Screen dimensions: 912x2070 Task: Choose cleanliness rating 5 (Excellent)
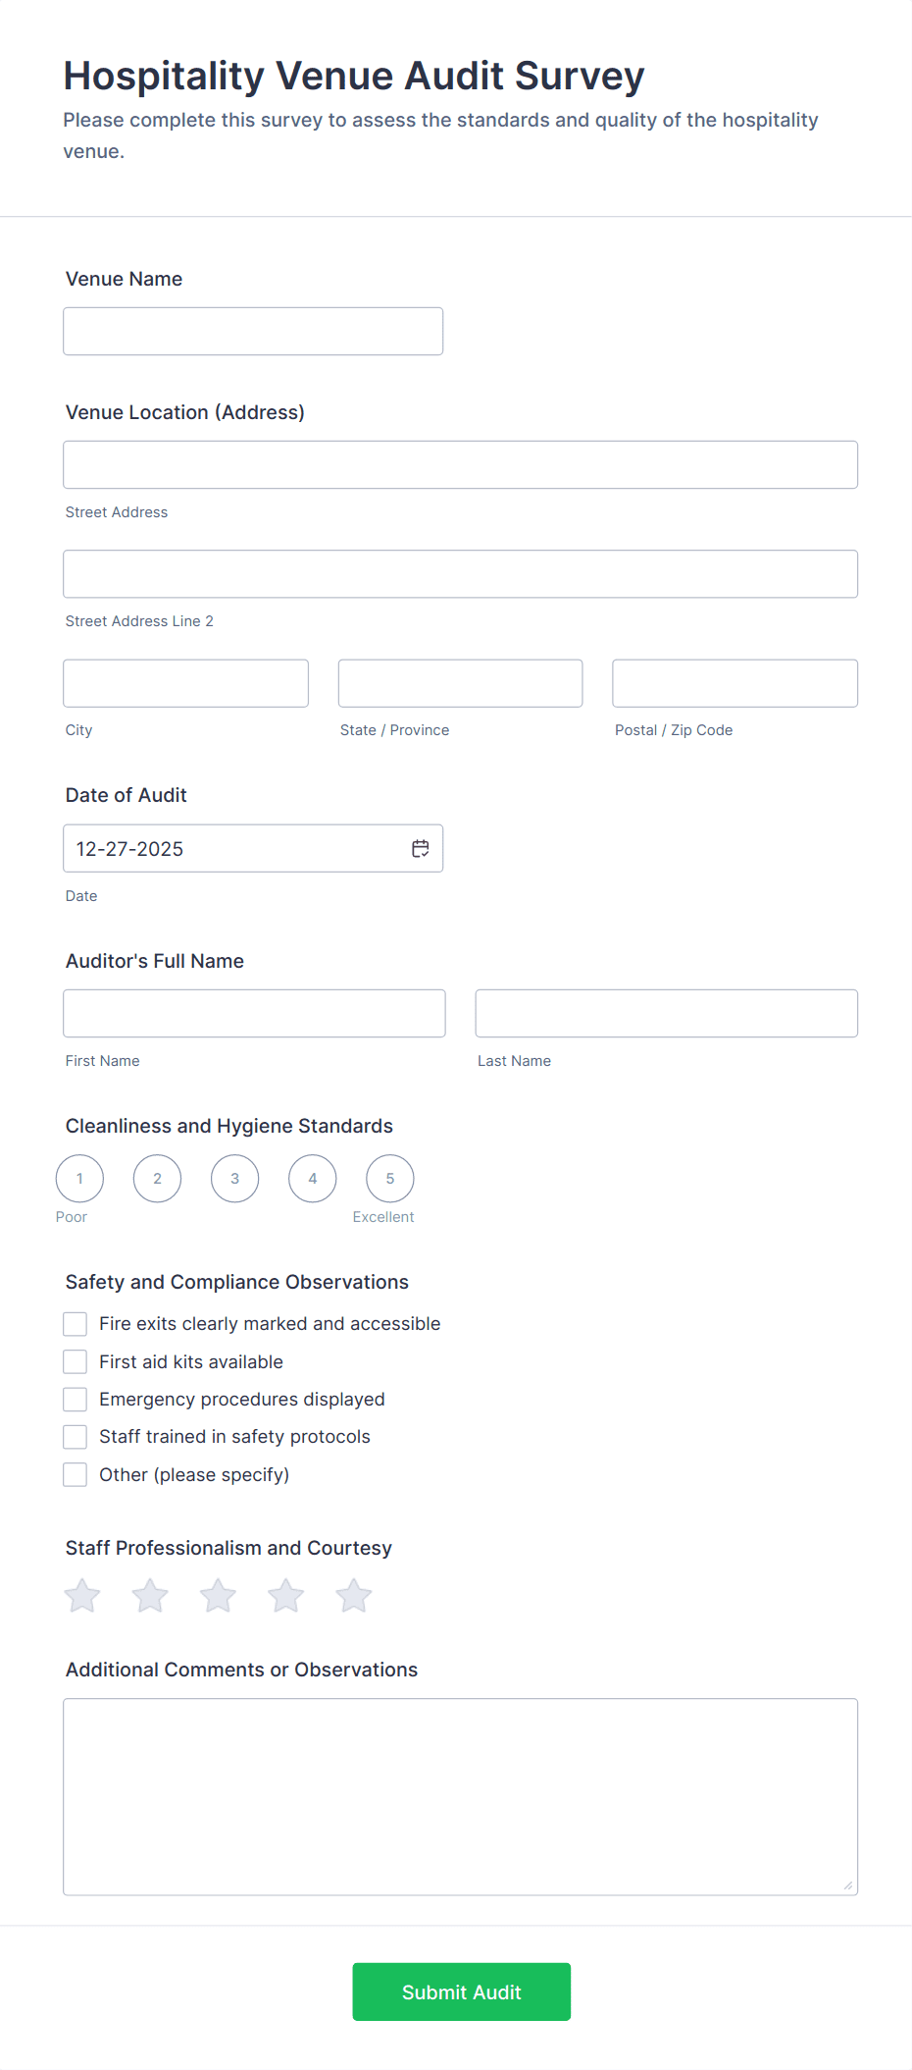point(390,1179)
